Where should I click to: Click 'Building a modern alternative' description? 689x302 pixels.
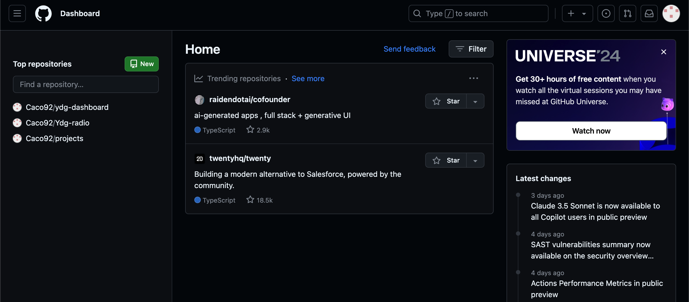[298, 180]
